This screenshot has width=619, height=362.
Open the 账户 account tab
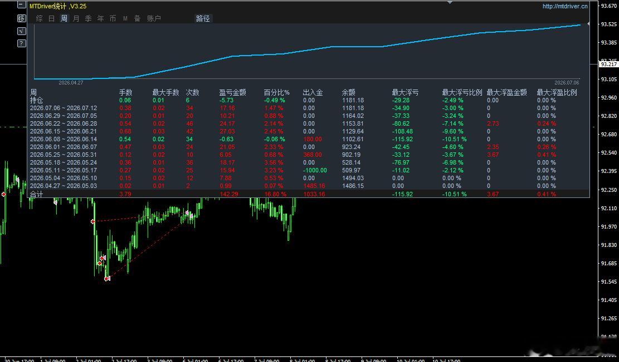click(154, 18)
